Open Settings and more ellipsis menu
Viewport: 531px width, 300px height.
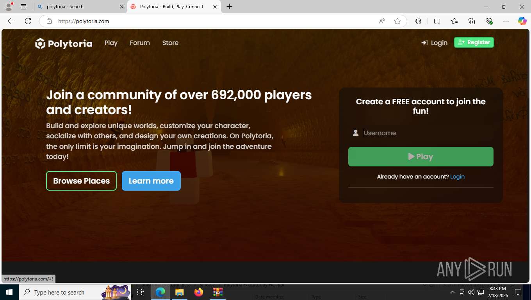click(x=506, y=21)
